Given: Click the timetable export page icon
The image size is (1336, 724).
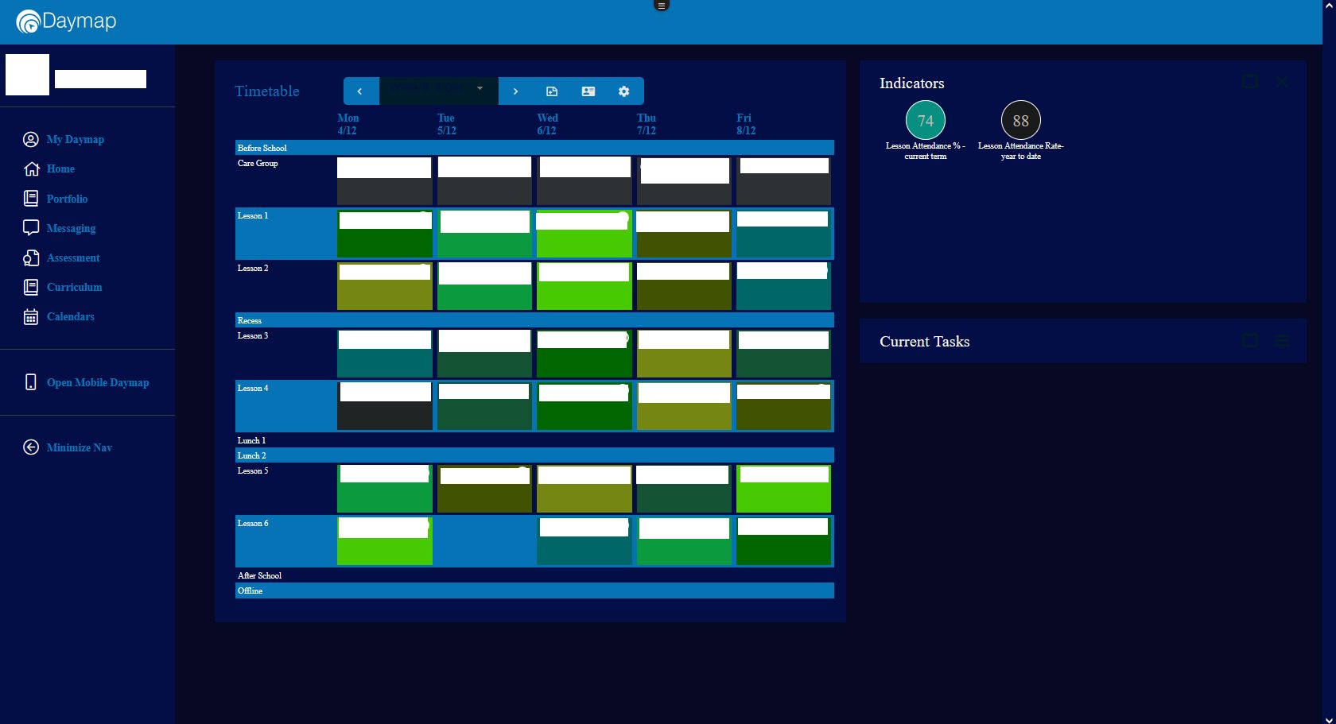Looking at the screenshot, I should [552, 91].
